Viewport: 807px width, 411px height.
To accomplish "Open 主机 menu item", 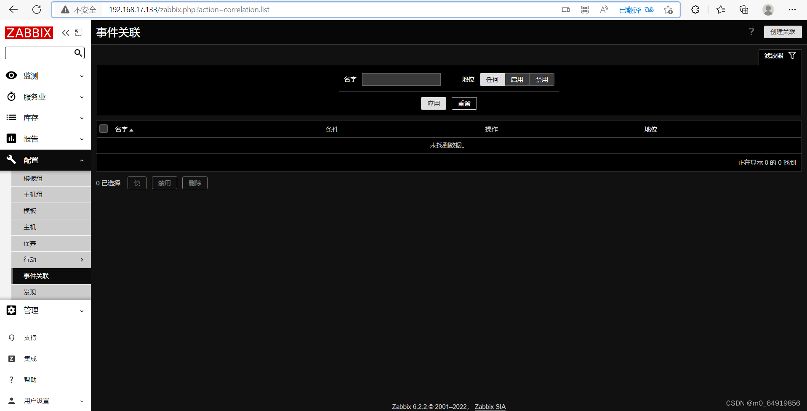I will (51, 227).
